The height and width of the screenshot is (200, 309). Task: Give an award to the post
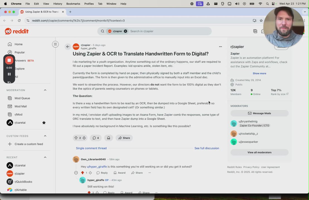[x=109, y=138]
